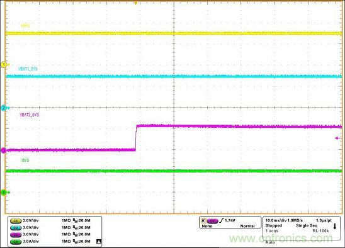Click the down arrow in timebase panel

click(x=335, y=227)
